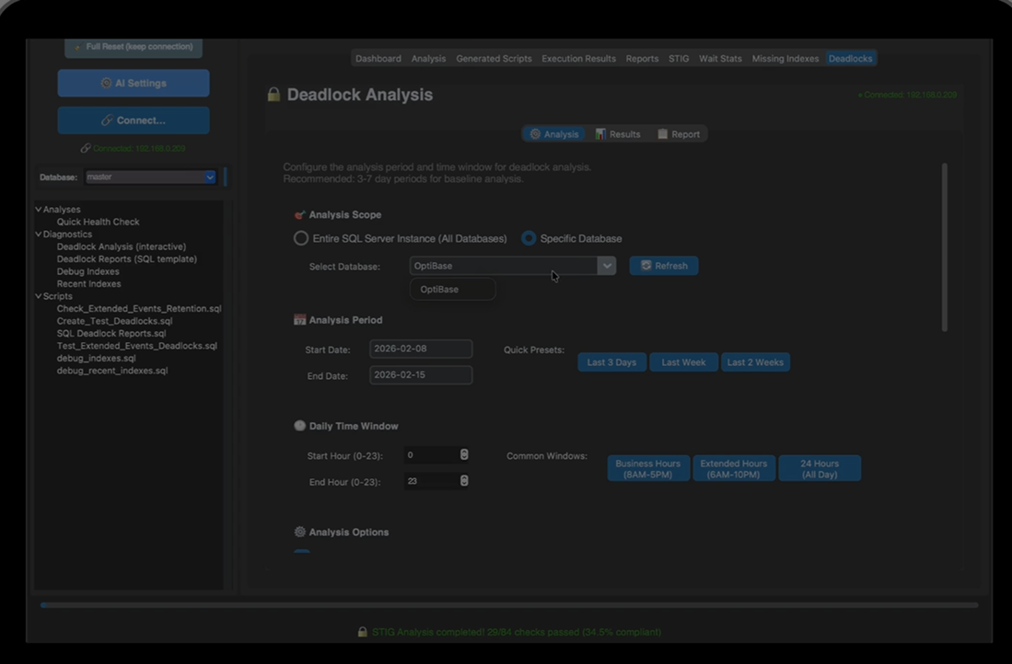Choose OptiBase from the dropdown list

point(452,290)
